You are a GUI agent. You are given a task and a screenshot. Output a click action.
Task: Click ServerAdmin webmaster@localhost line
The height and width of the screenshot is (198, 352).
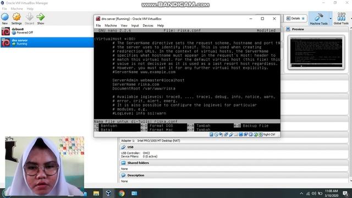coord(148,80)
